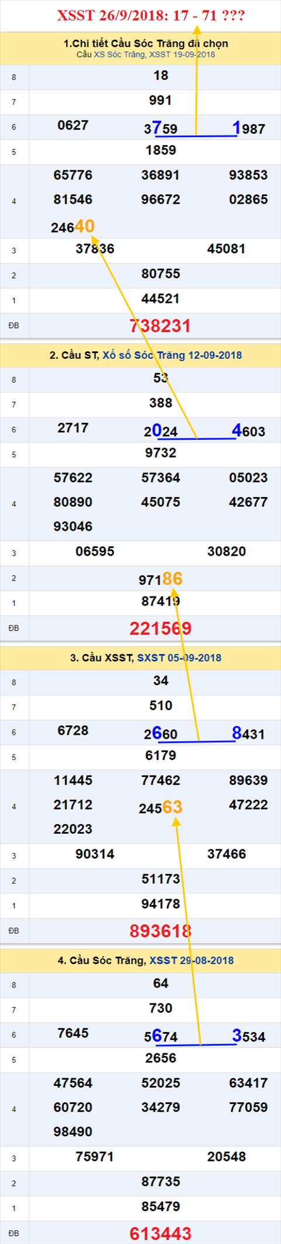Click the number 98490
The width and height of the screenshot is (281, 1244).
[x=73, y=1132]
